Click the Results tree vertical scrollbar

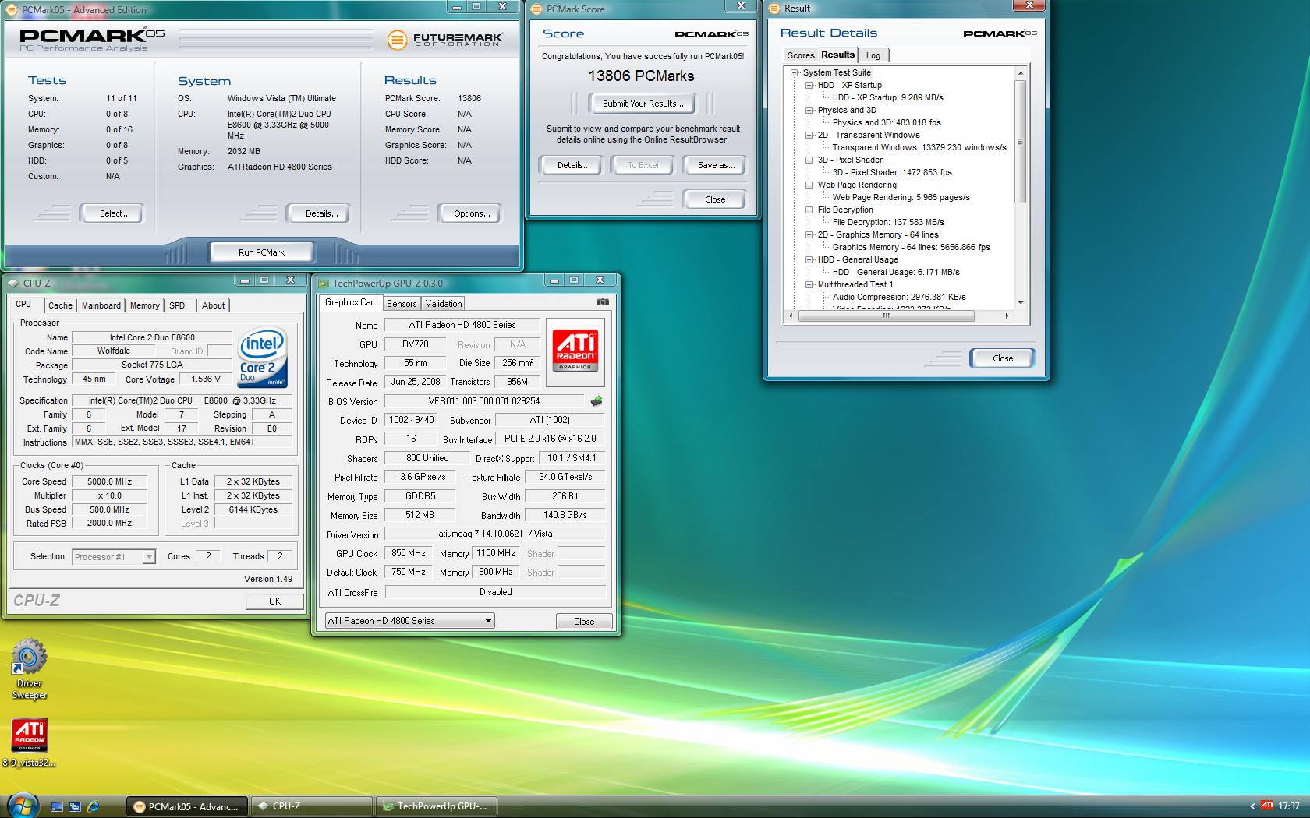click(x=1020, y=140)
